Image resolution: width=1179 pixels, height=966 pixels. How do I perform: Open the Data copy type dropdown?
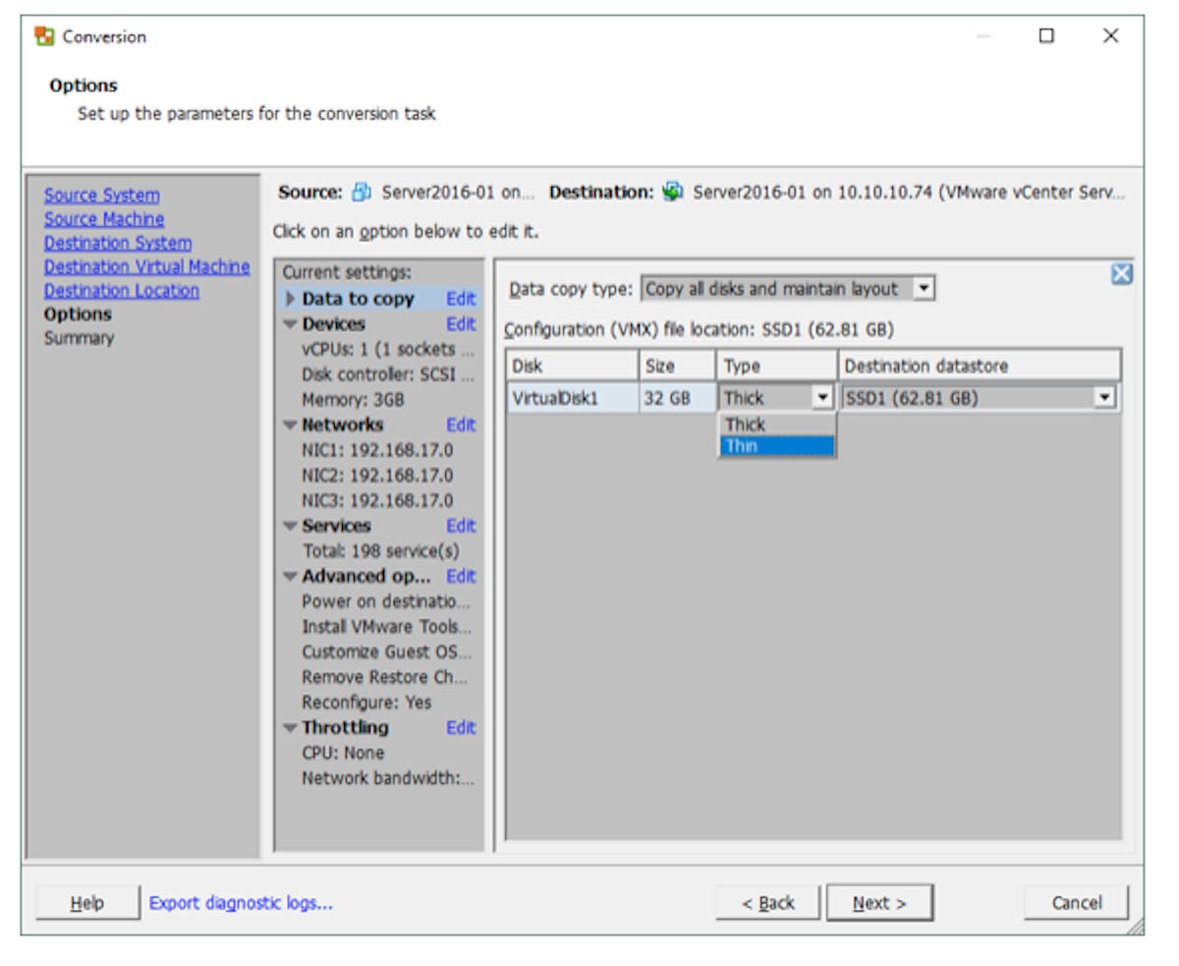pos(922,289)
